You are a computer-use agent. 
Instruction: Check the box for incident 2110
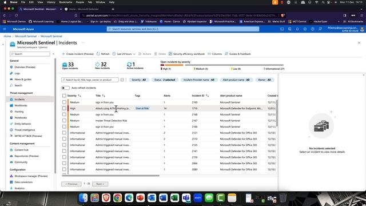click(x=64, y=138)
